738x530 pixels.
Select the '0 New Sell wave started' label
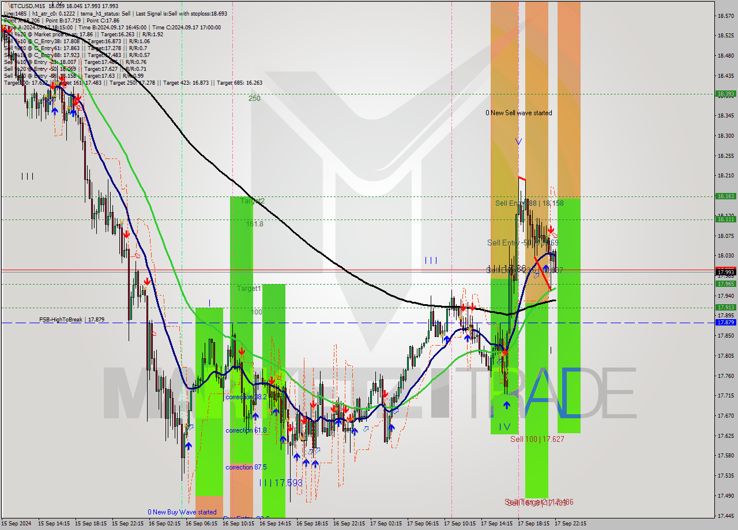pyautogui.click(x=518, y=113)
